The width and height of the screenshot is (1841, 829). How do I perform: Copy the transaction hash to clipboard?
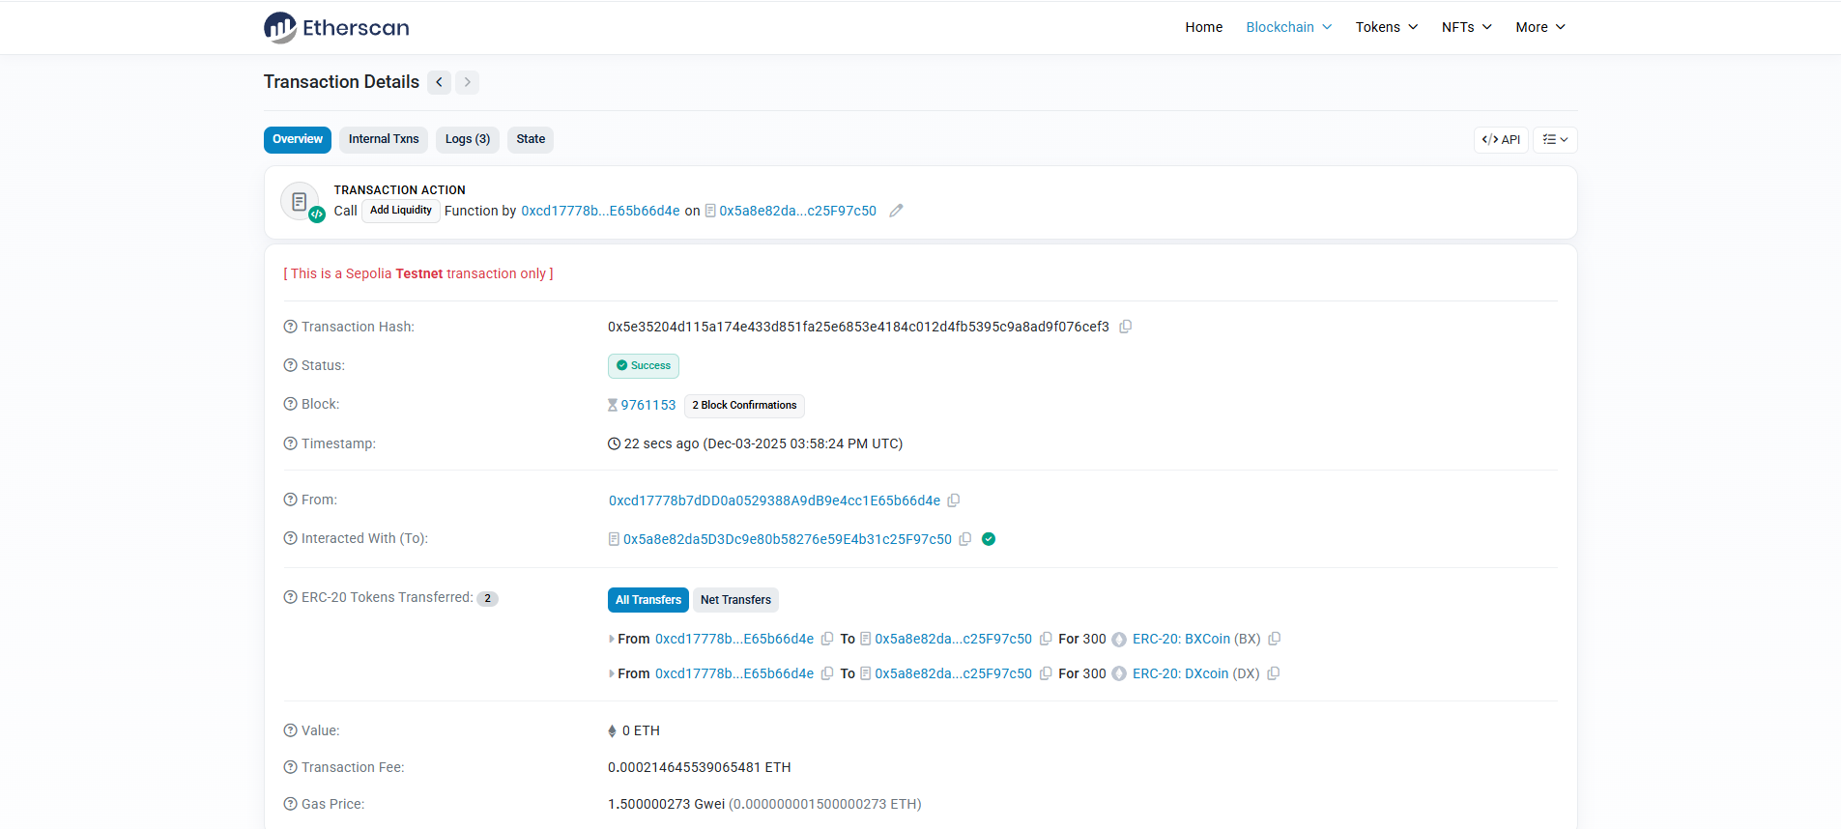[1125, 328]
